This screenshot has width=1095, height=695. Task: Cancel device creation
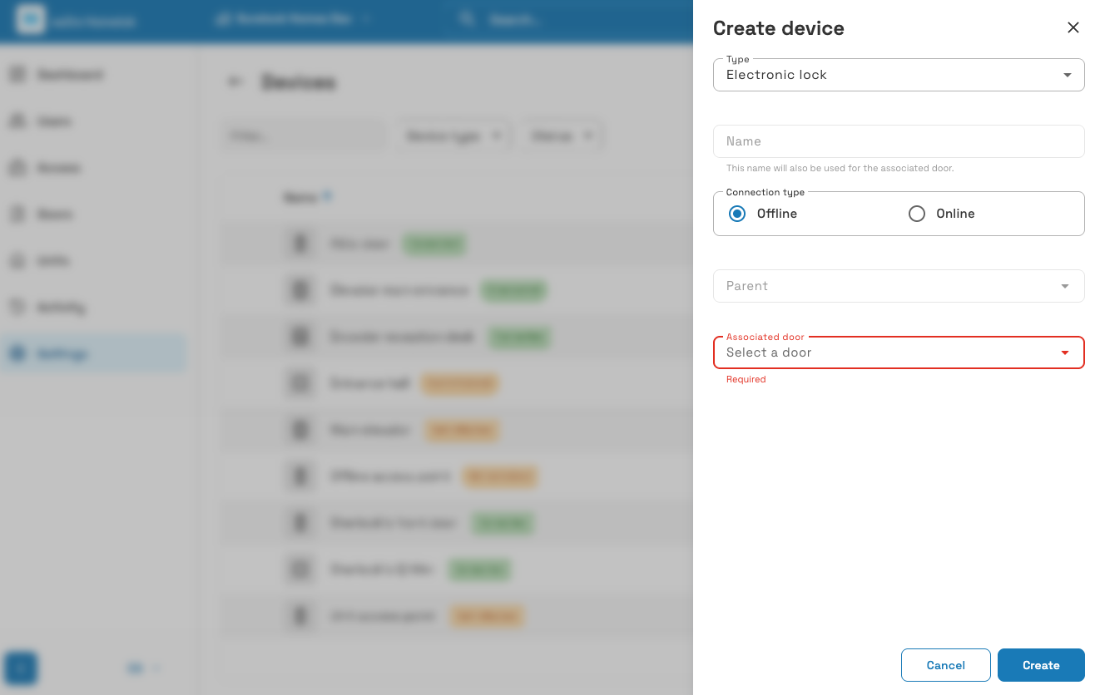(945, 665)
